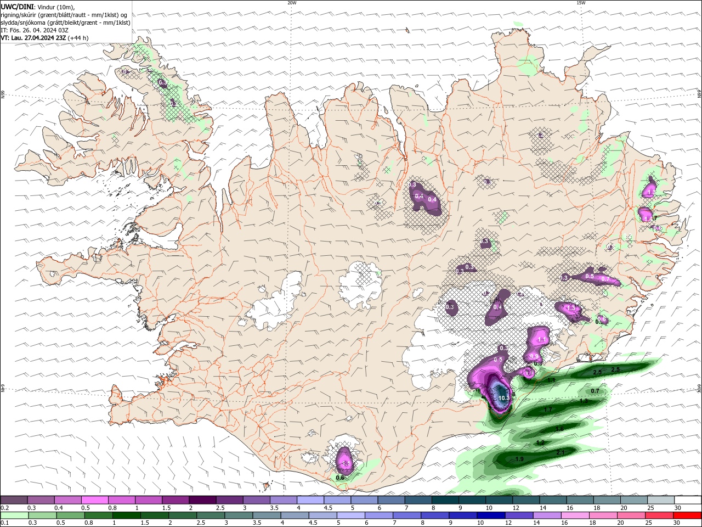The height and width of the screenshot is (527, 702).
Task: Click the light periwinkle 4–4.5 upper legend swatch
Action: [310, 500]
